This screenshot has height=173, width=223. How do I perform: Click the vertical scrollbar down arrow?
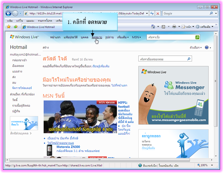pyautogui.click(x=216, y=156)
